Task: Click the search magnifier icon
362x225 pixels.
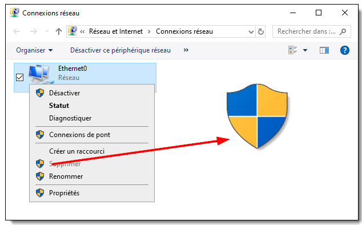Action: click(343, 31)
